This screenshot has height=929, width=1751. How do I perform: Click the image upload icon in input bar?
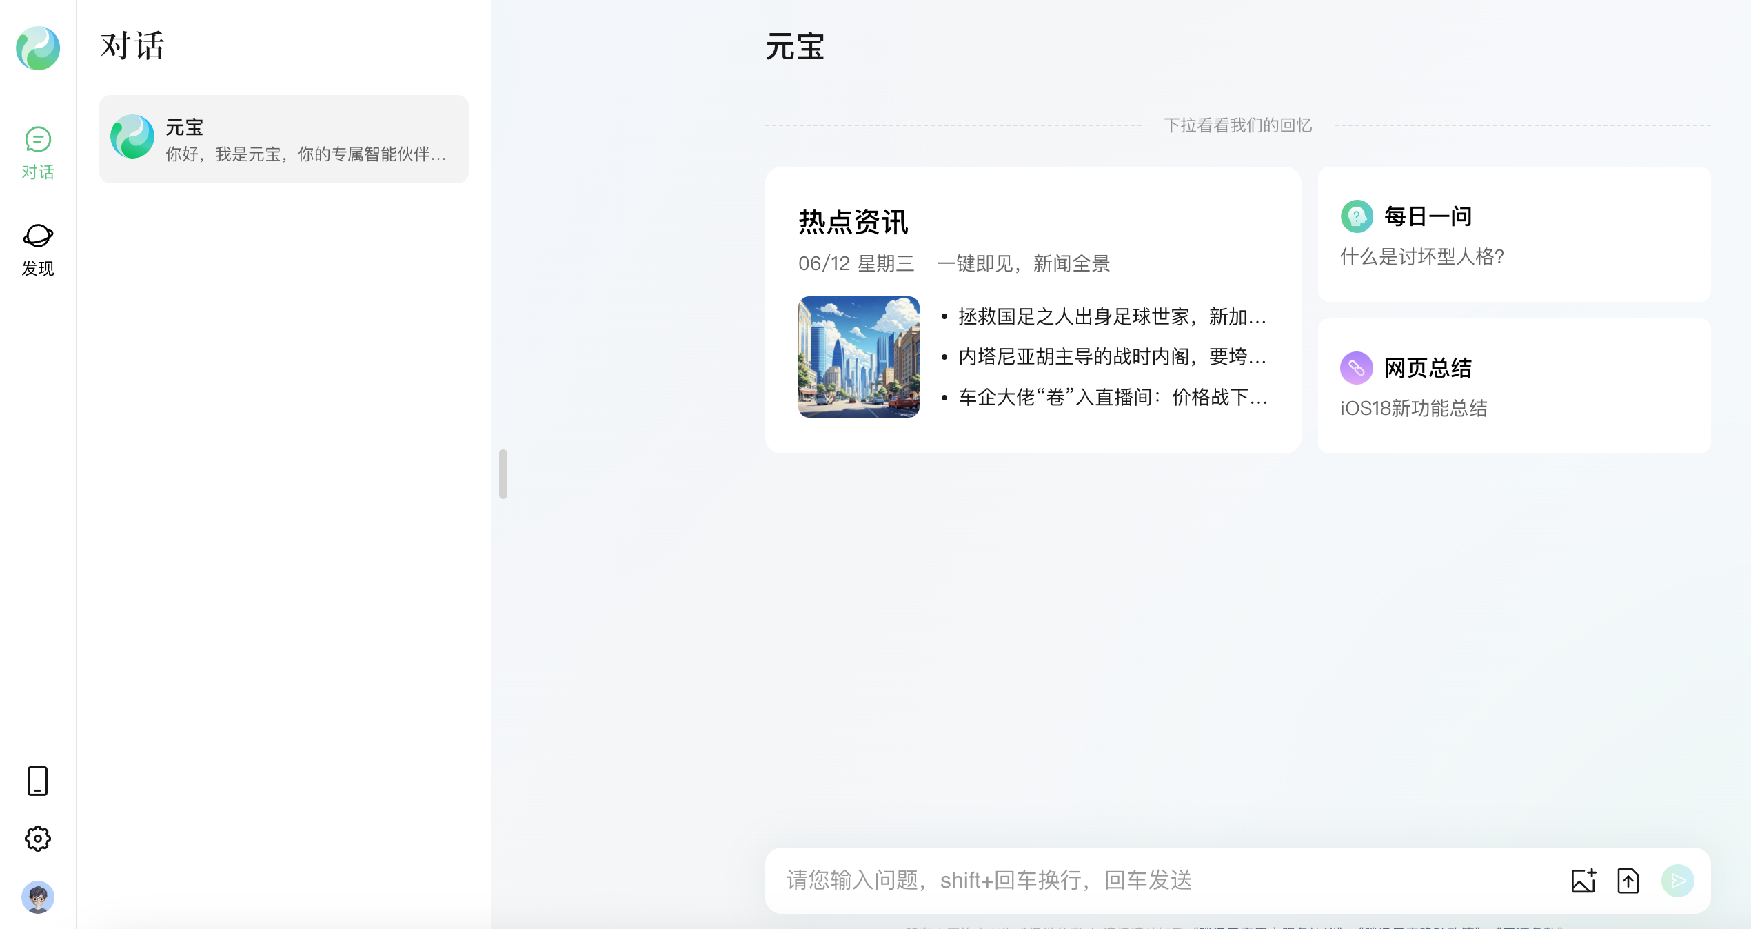point(1583,880)
